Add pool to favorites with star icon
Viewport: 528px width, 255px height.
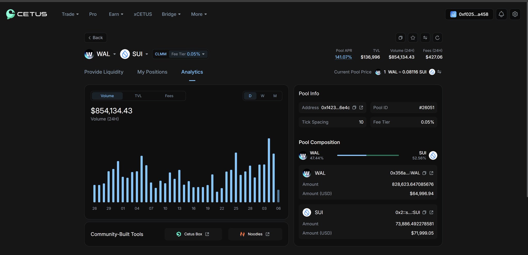coord(413,38)
